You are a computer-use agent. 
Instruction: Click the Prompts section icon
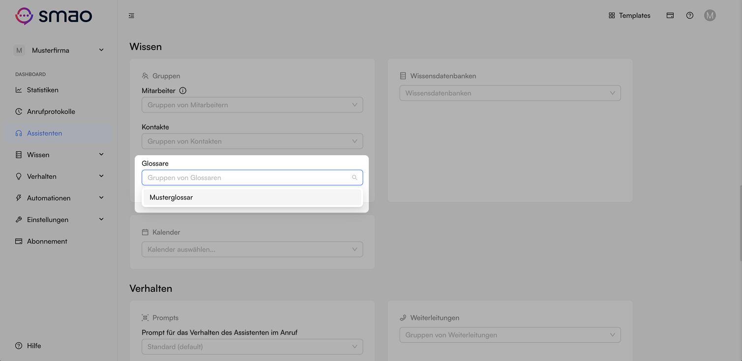pyautogui.click(x=145, y=318)
